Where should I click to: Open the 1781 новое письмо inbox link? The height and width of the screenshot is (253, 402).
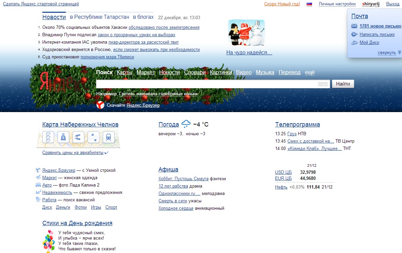coord(381,26)
